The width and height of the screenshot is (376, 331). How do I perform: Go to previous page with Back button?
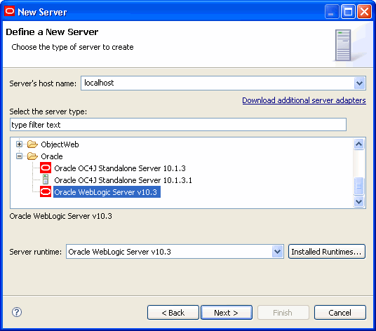click(173, 312)
